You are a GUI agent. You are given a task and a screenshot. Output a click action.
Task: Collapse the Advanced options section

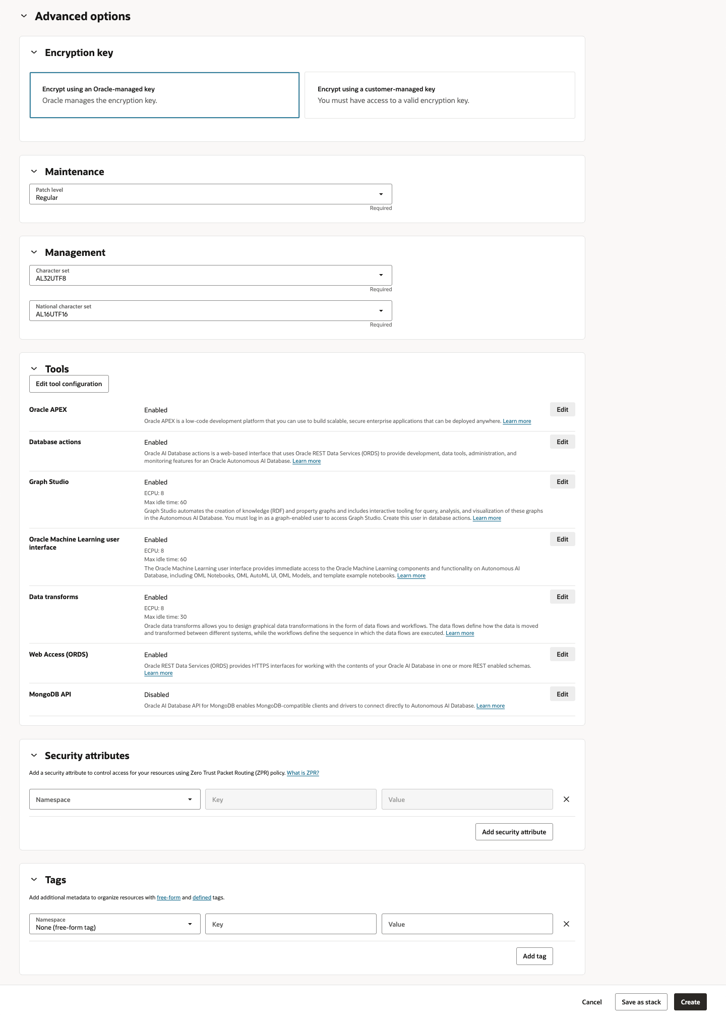click(x=24, y=16)
